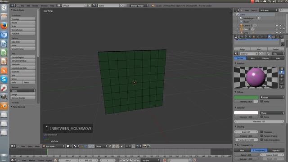Image resolution: width=288 pixels, height=162 pixels.
Task: Toggle the 3D manipulator widget icon
Action: tap(82, 146)
